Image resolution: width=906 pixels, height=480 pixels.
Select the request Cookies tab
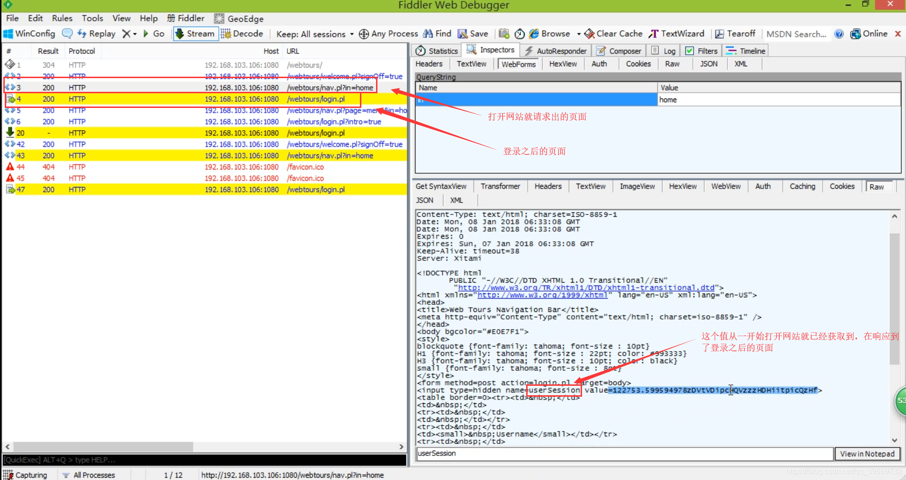tap(638, 64)
